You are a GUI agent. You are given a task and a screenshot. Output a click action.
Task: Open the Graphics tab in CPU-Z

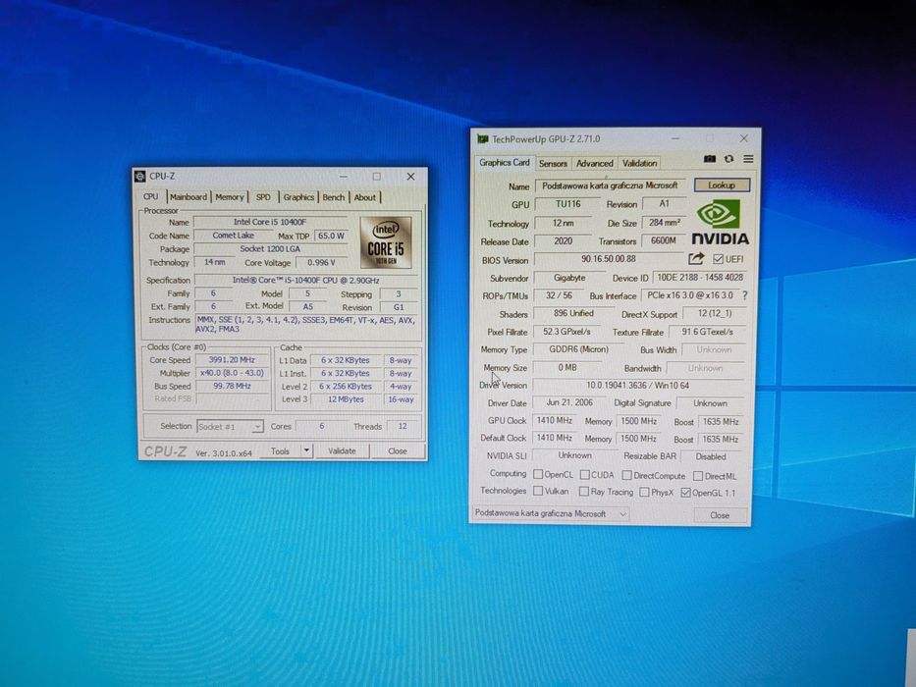[298, 197]
